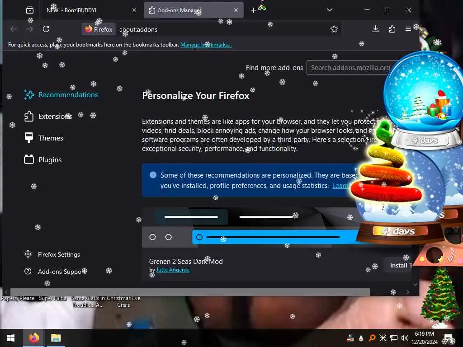Image resolution: width=463 pixels, height=347 pixels.
Task: Install the Grenen 2 Seas Dark Mod theme
Action: pyautogui.click(x=397, y=265)
